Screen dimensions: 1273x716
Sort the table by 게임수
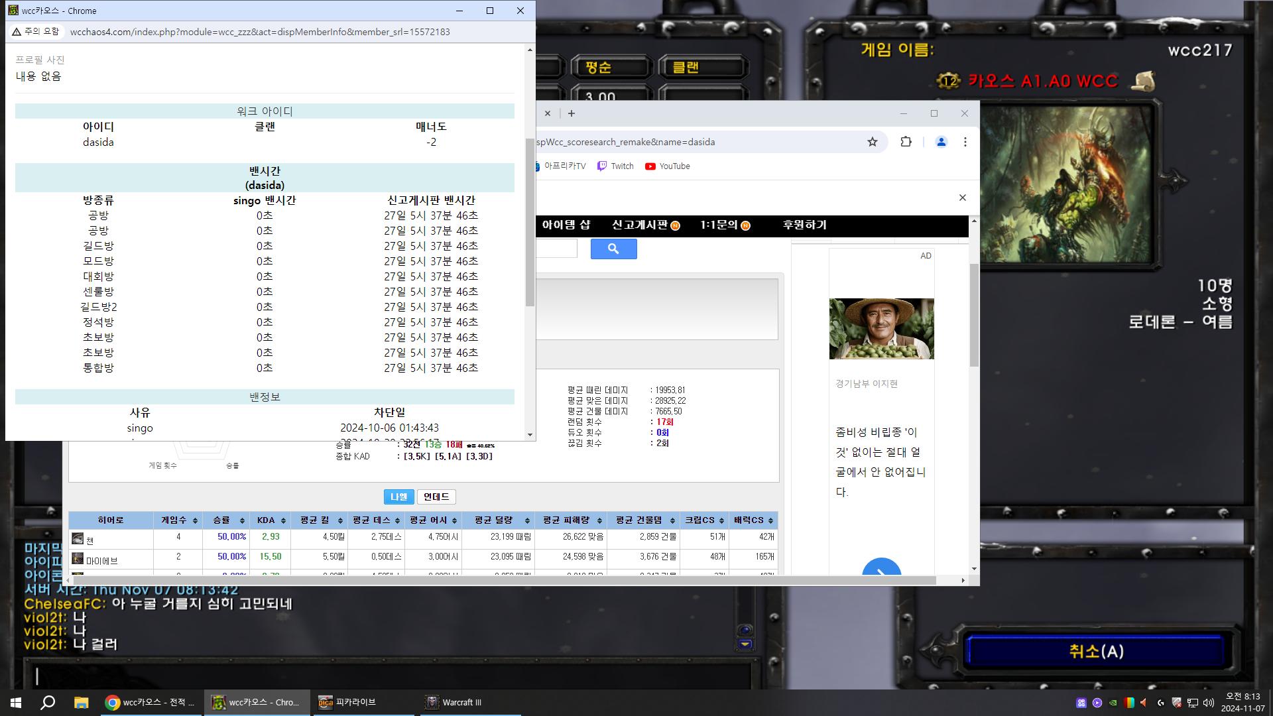click(x=178, y=520)
